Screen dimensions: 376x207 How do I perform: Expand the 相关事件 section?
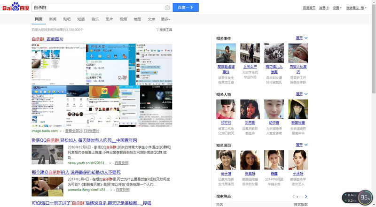301,38
